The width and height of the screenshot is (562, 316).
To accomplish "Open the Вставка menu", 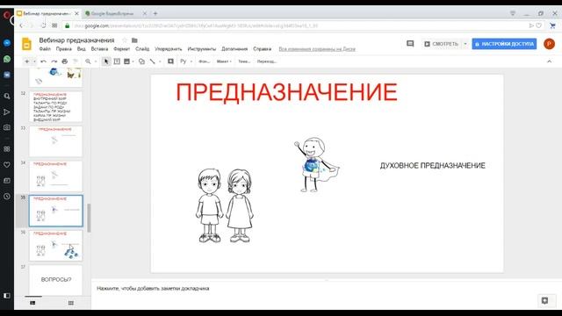I will (99, 49).
